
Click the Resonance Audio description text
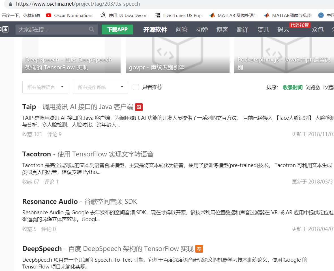[178, 216]
